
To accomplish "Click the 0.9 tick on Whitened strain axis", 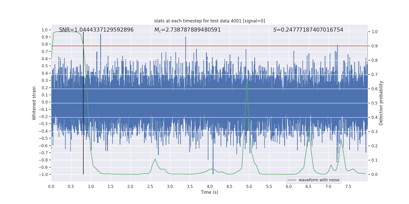I will pyautogui.click(x=45, y=37).
